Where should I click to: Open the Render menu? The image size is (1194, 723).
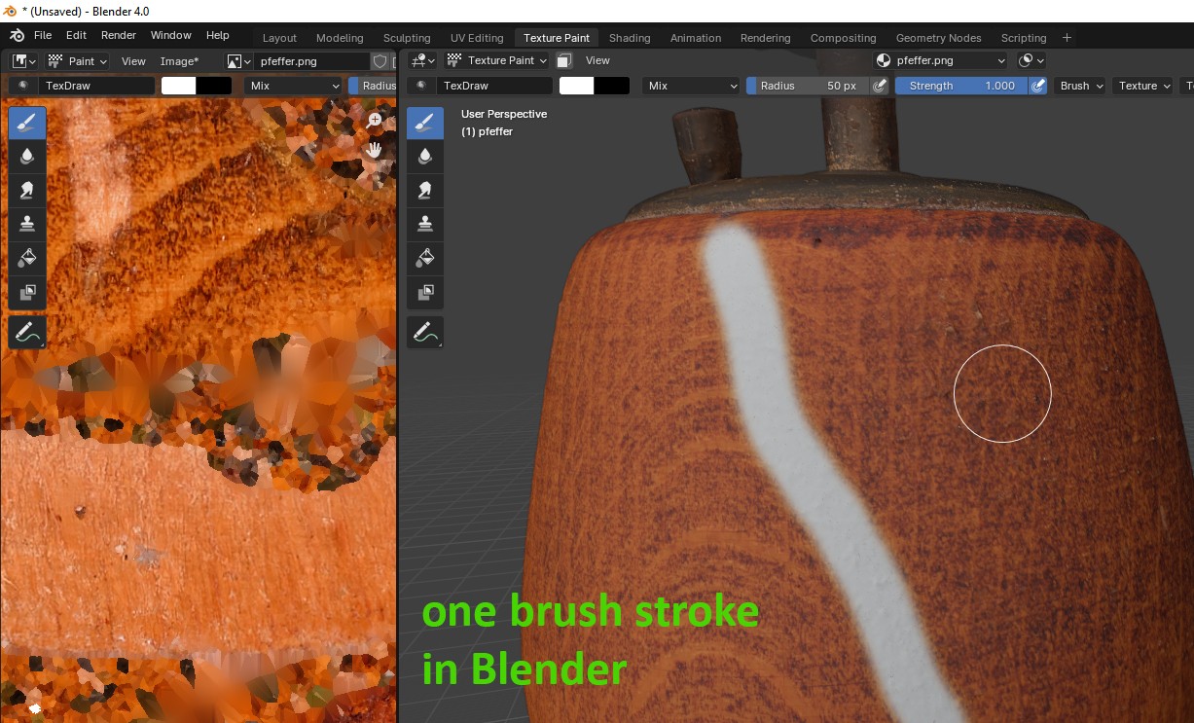[119, 35]
